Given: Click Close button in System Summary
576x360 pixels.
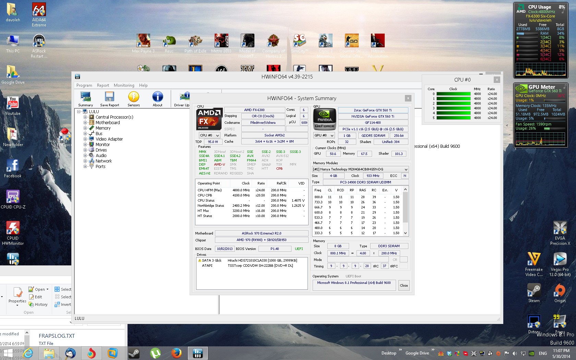Looking at the screenshot, I should coord(404,285).
